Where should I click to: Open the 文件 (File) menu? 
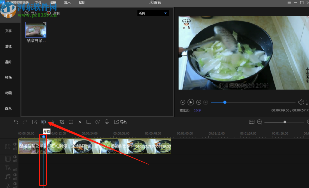coord(38,2)
